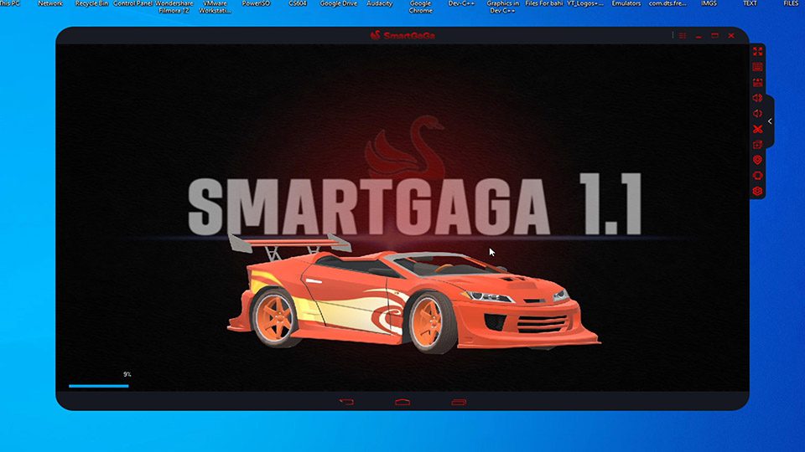Select the Control Panel desktop label

(133, 3)
